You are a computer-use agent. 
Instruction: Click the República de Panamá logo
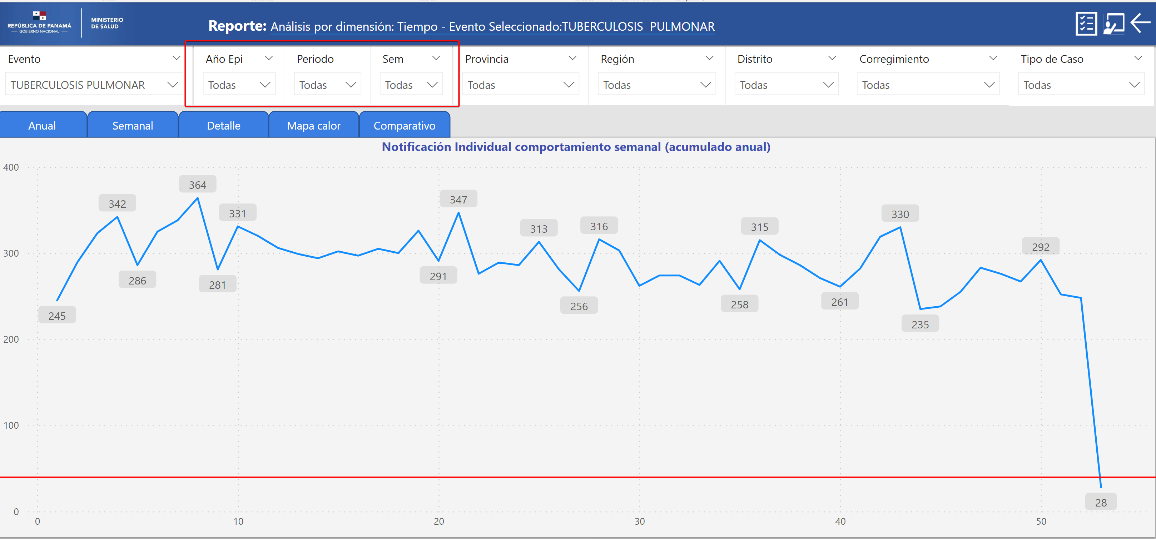tap(40, 22)
